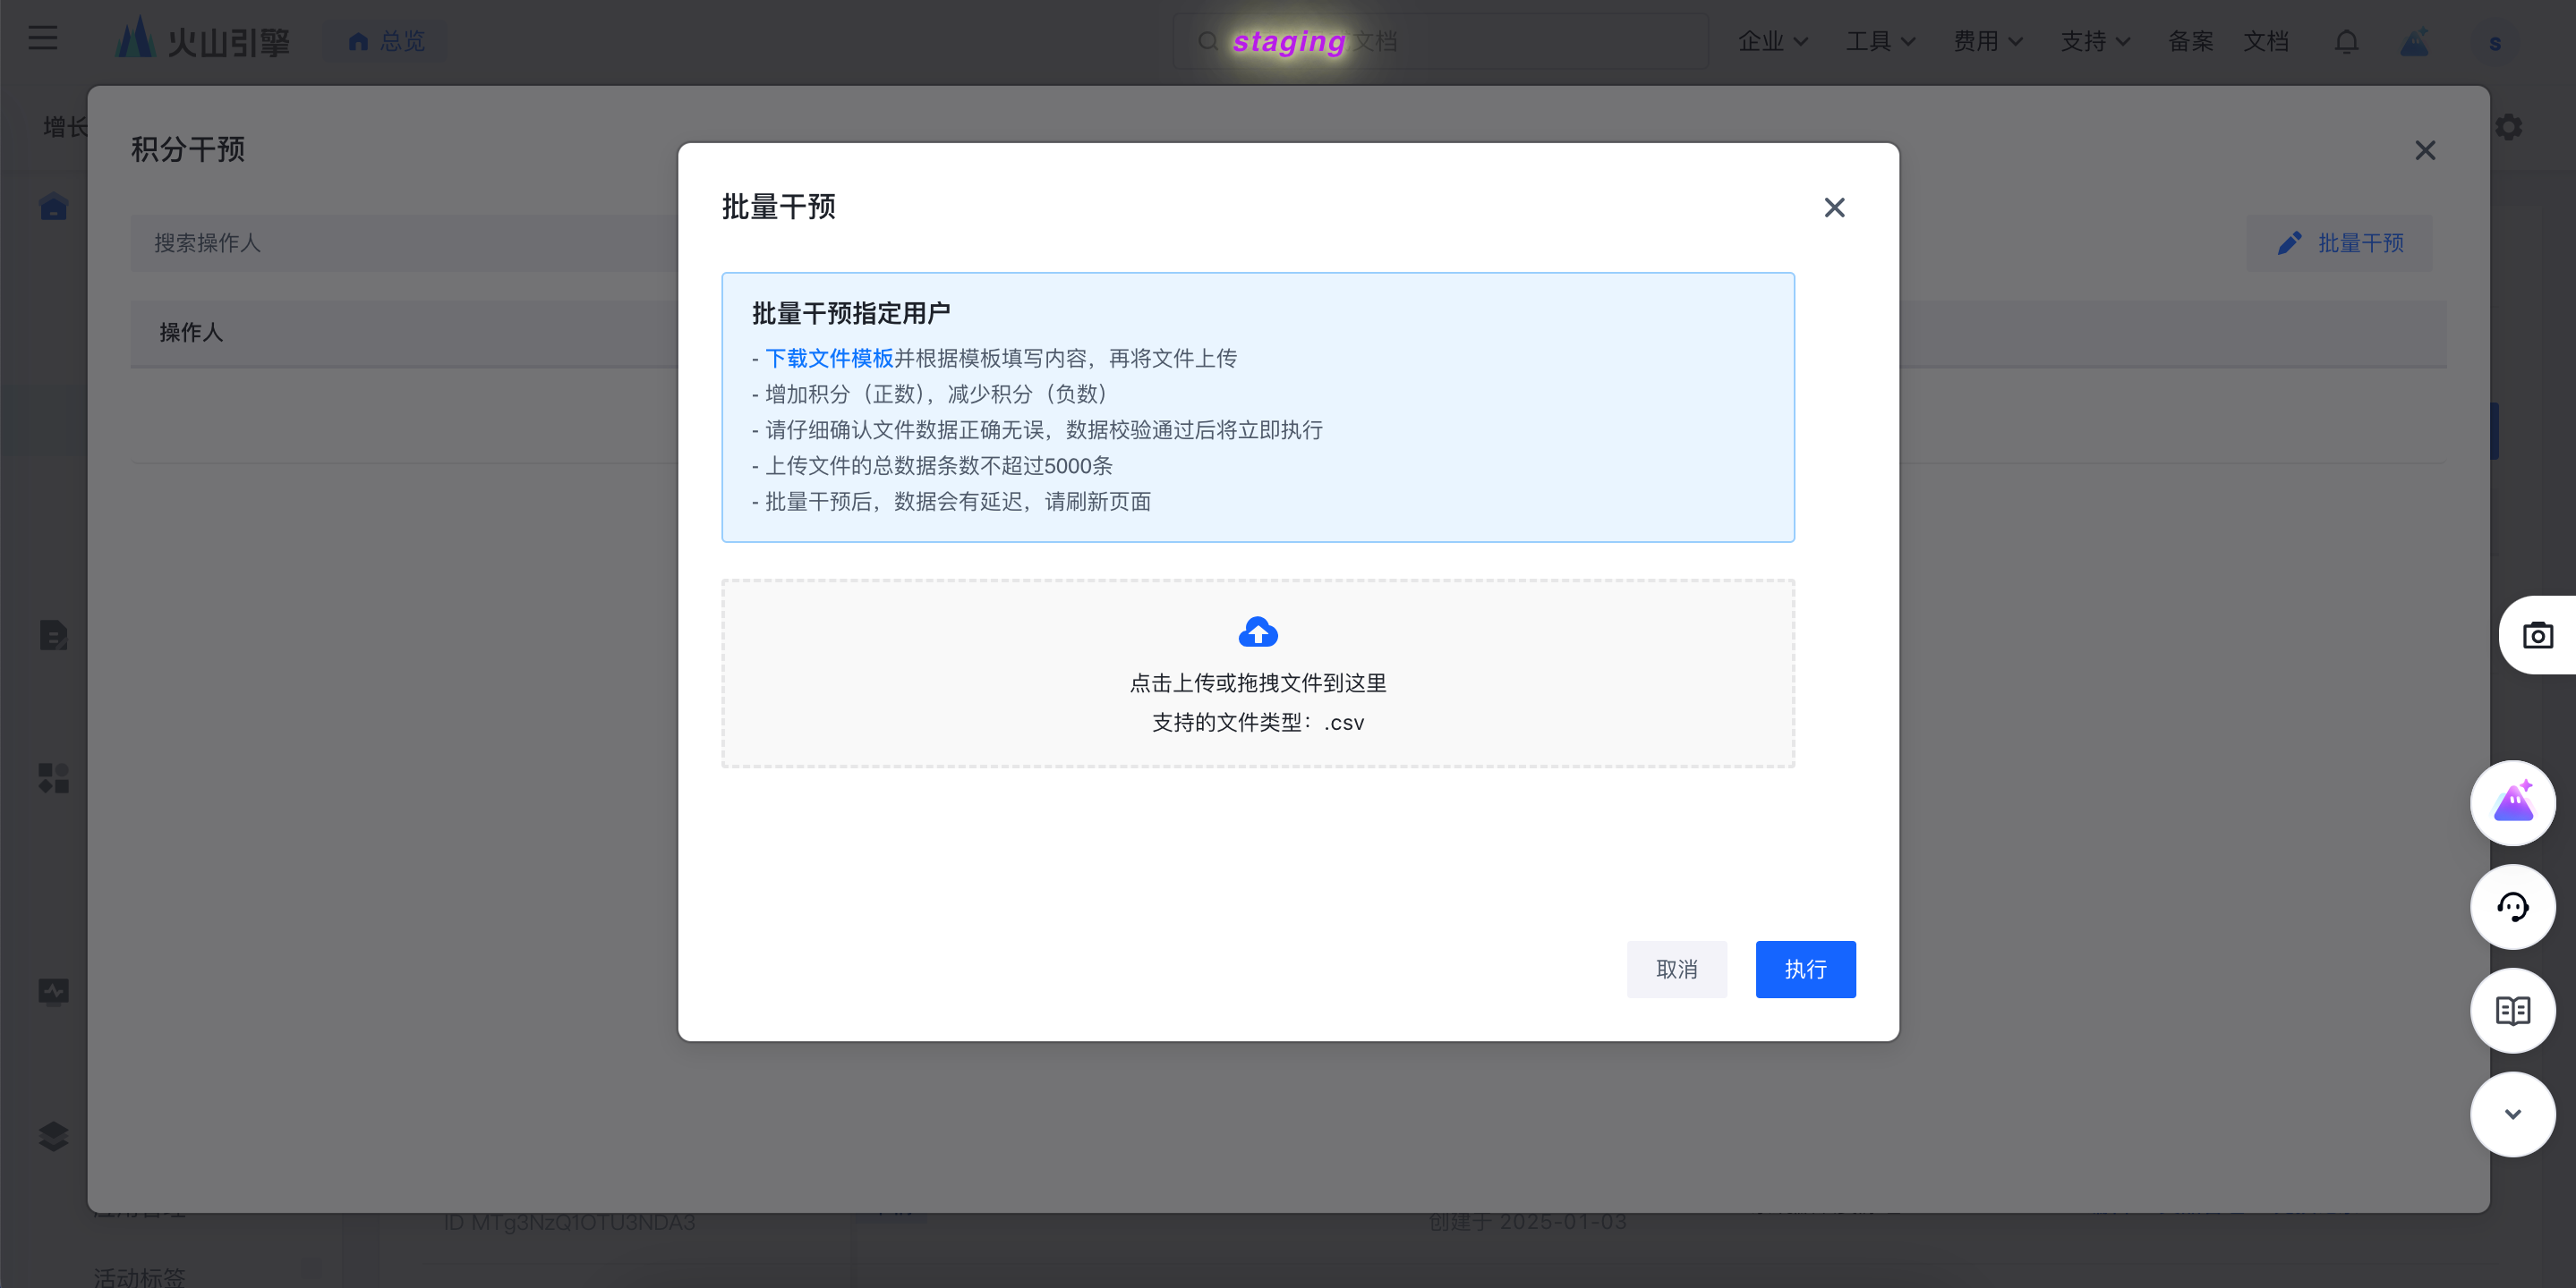Click 操作人 column header
The height and width of the screenshot is (1288, 2576).
pos(191,333)
